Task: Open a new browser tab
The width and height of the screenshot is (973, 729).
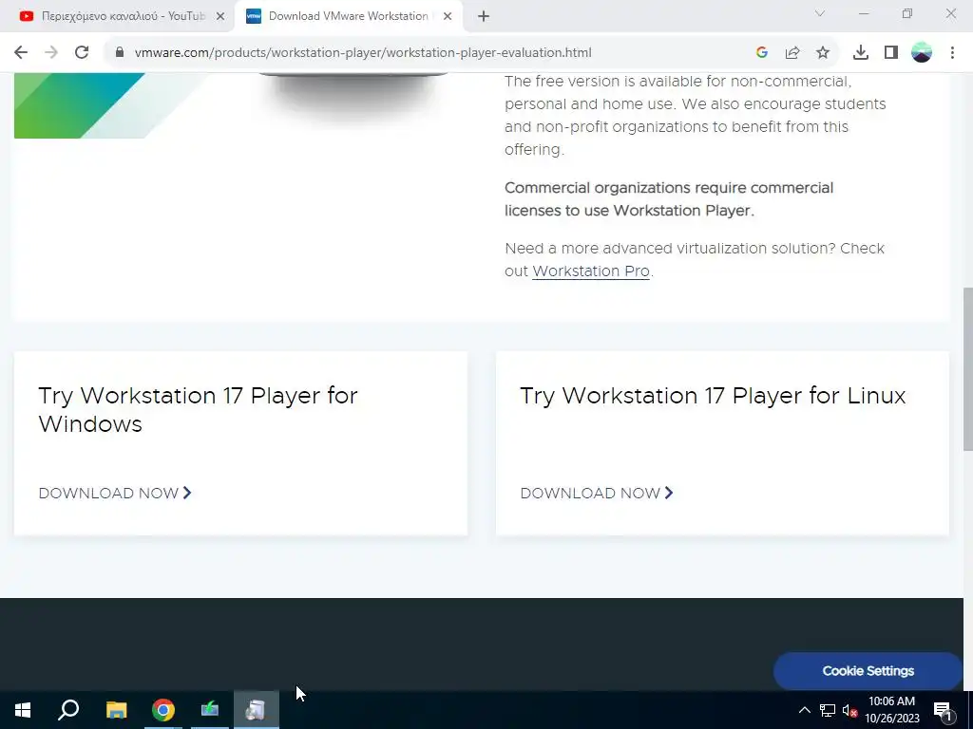Action: click(x=484, y=16)
